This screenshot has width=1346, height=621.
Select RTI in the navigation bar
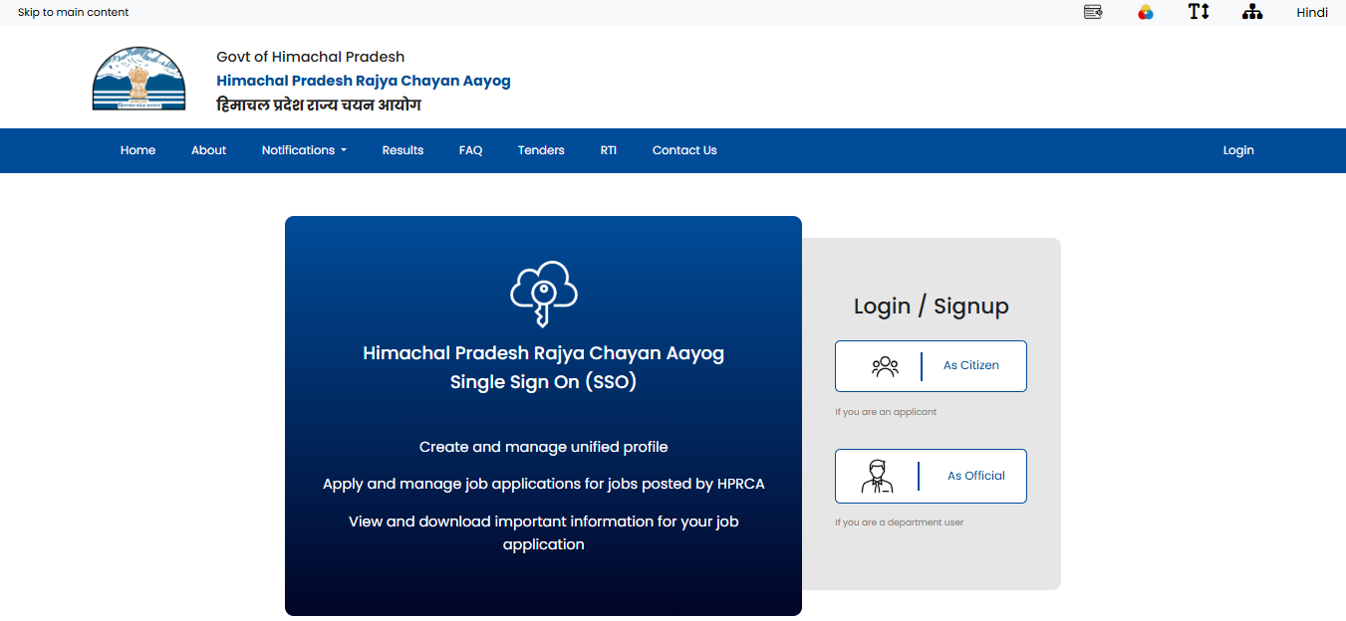tap(608, 150)
